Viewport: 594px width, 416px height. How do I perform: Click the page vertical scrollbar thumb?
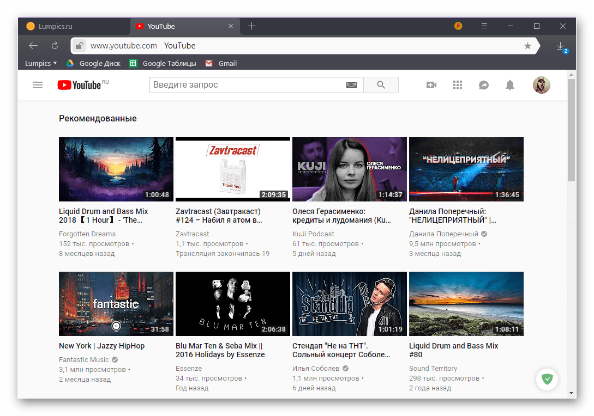571,130
